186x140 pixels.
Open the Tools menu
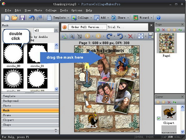pos(64,10)
